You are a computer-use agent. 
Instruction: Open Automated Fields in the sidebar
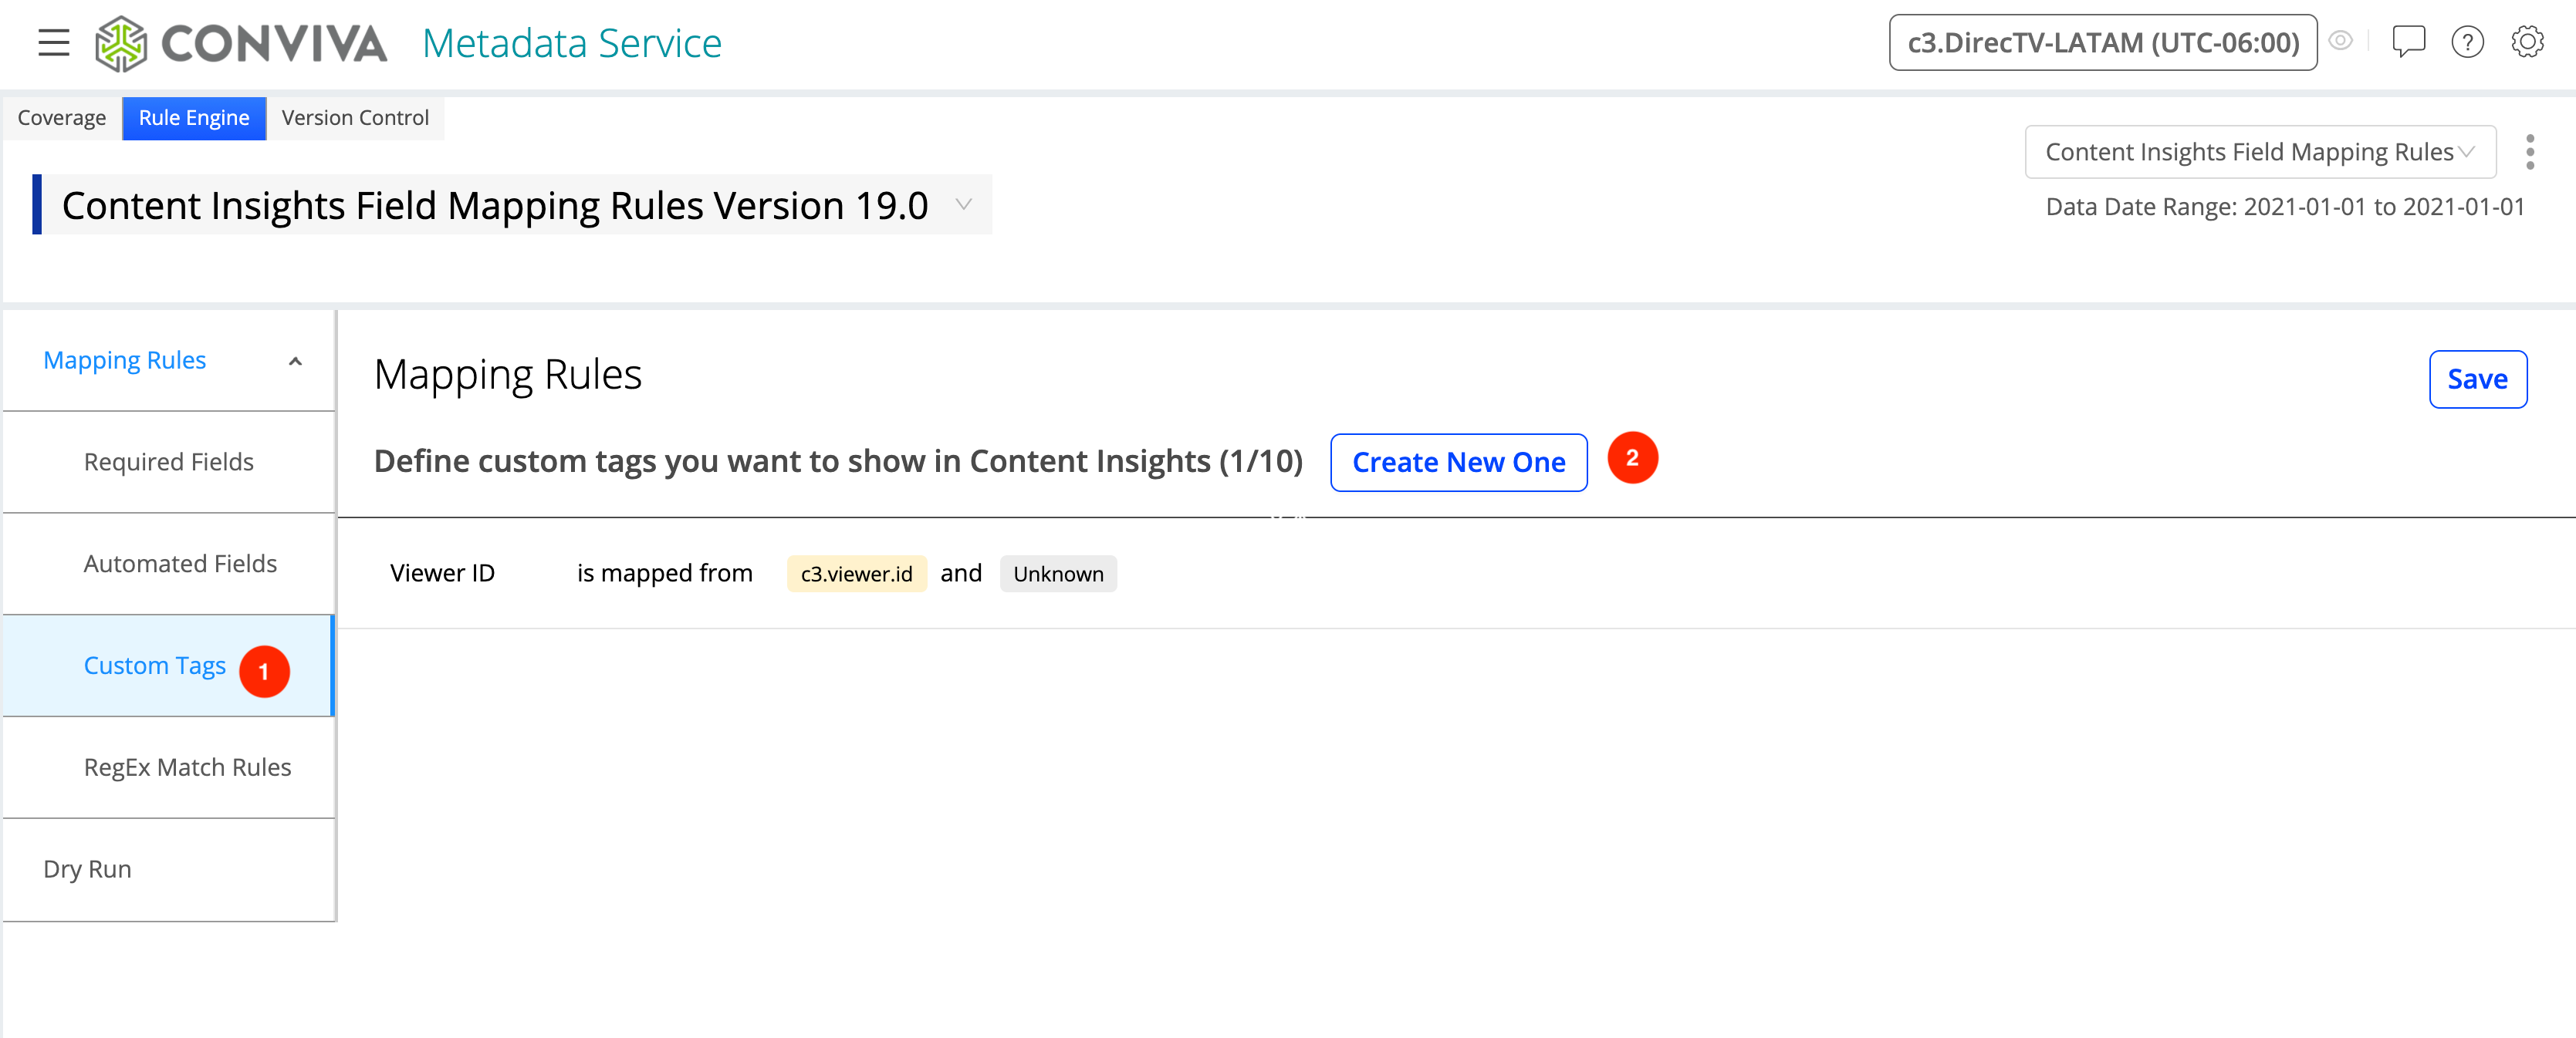coord(169,564)
